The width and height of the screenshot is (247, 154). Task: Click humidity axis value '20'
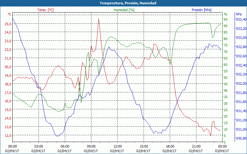point(226,116)
